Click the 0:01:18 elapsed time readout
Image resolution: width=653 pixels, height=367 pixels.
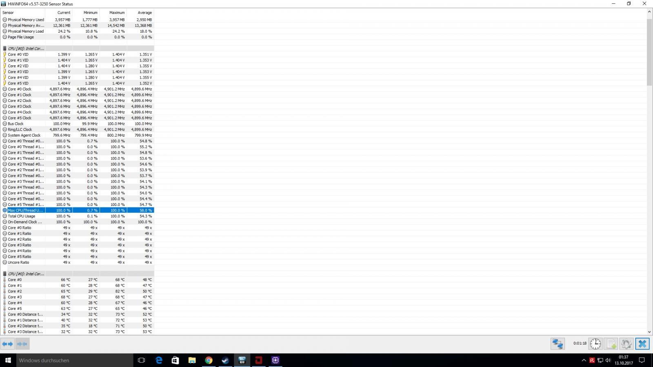(x=580, y=343)
